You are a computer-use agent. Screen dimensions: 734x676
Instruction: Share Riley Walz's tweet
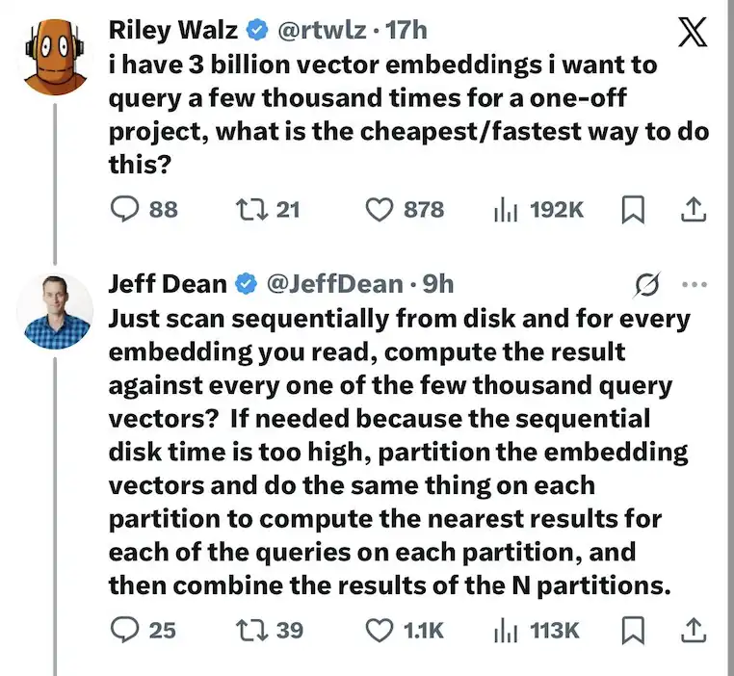692,209
